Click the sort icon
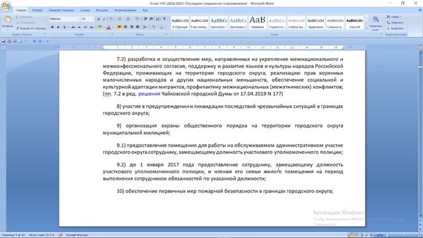 tap(158, 19)
